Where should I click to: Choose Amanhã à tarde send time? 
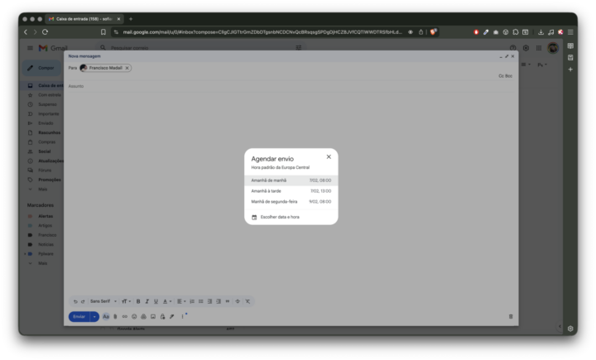click(x=291, y=190)
